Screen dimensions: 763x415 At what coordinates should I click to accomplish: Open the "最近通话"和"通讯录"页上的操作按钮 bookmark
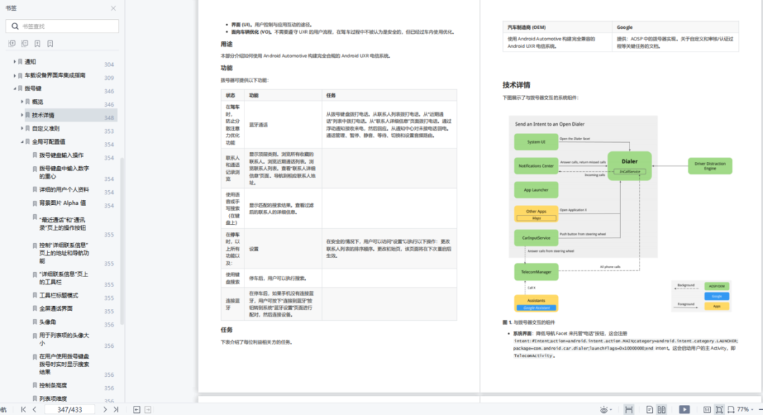tap(63, 223)
